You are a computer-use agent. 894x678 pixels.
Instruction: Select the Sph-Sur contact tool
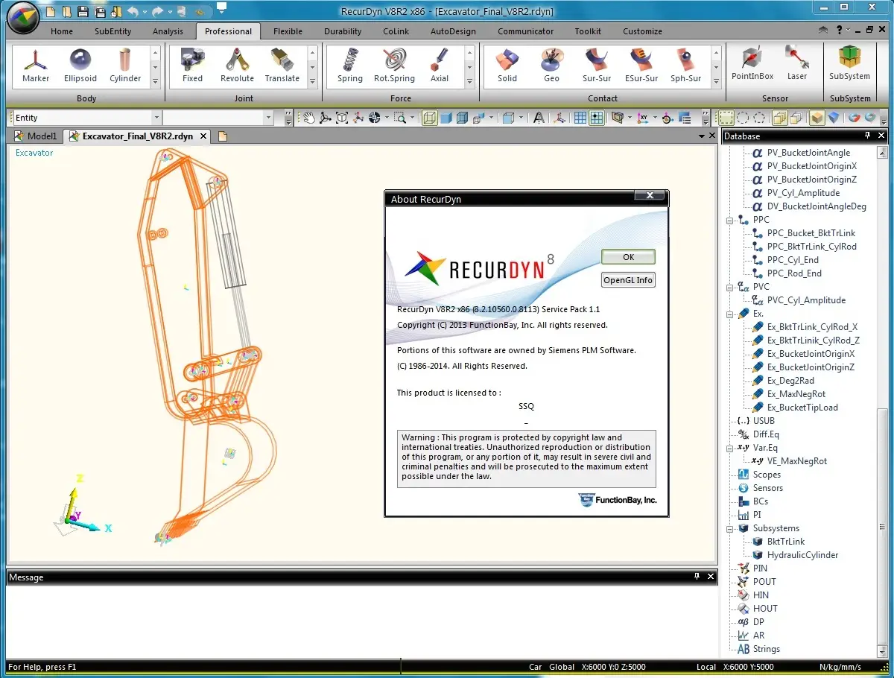(x=685, y=66)
